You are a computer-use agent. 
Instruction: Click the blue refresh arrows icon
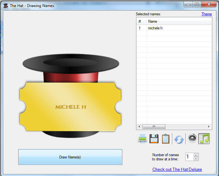point(179,140)
